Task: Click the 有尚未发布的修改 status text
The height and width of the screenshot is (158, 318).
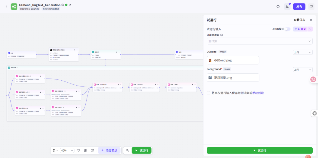Action: [x=51, y=9]
